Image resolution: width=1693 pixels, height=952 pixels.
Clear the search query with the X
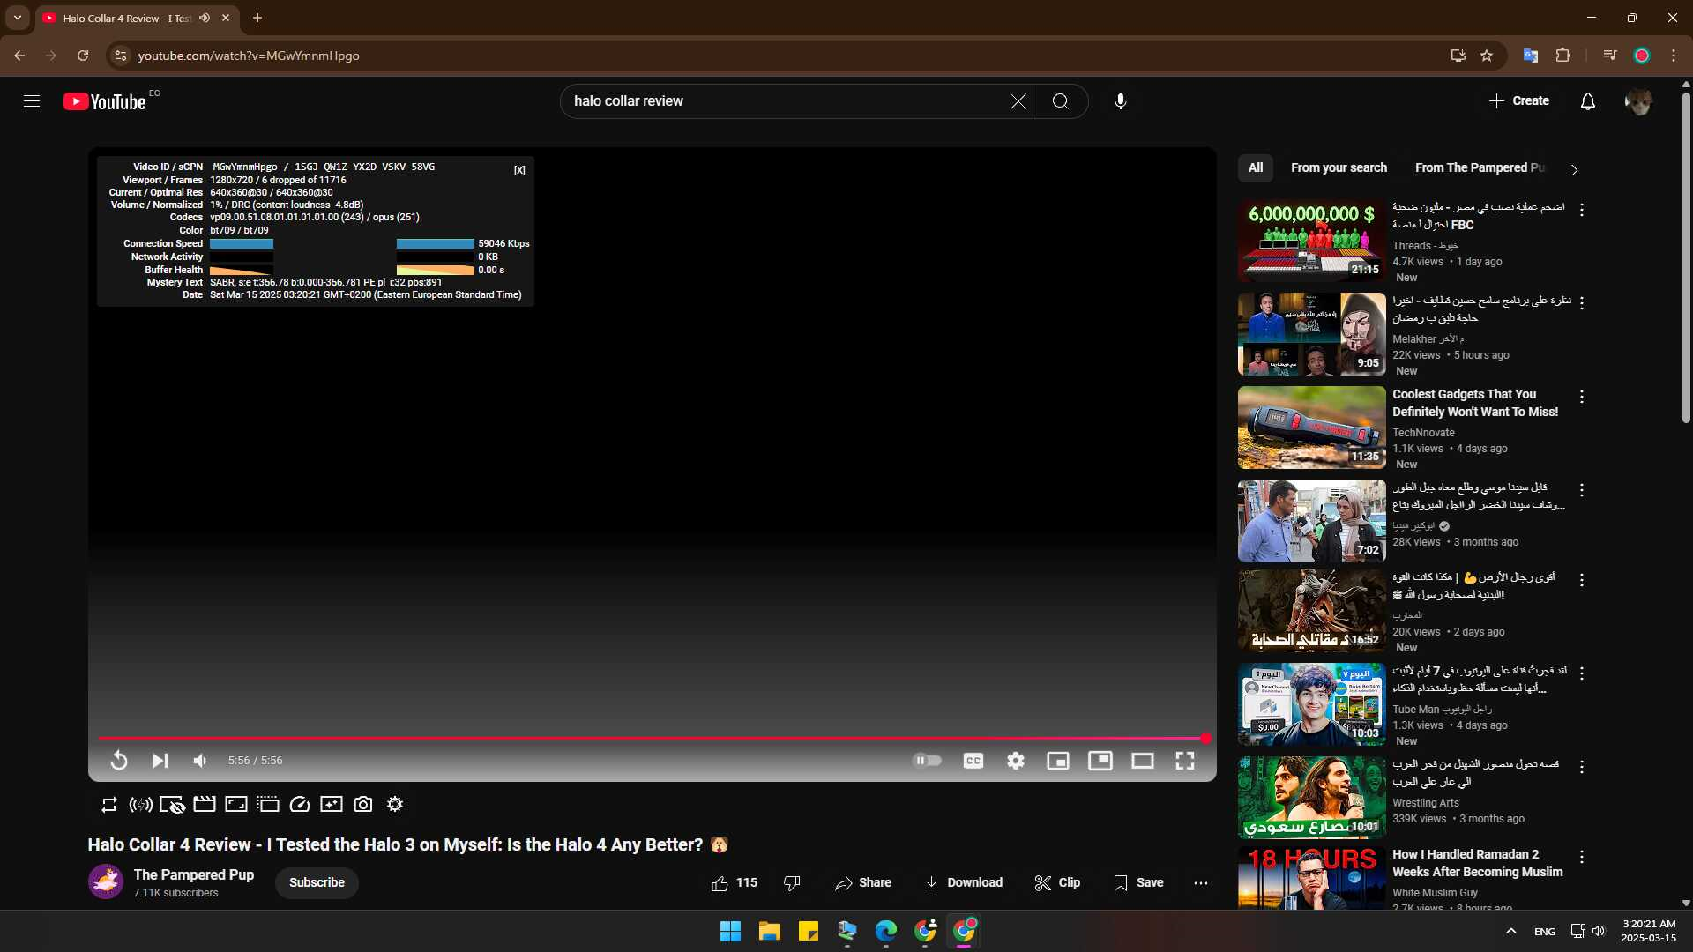pos(1018,101)
